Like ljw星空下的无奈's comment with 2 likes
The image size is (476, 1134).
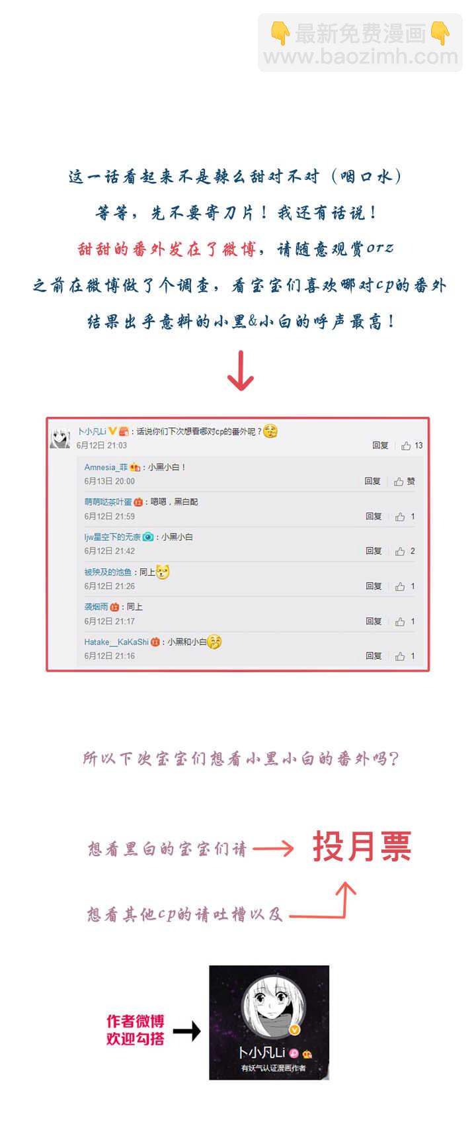(x=400, y=551)
